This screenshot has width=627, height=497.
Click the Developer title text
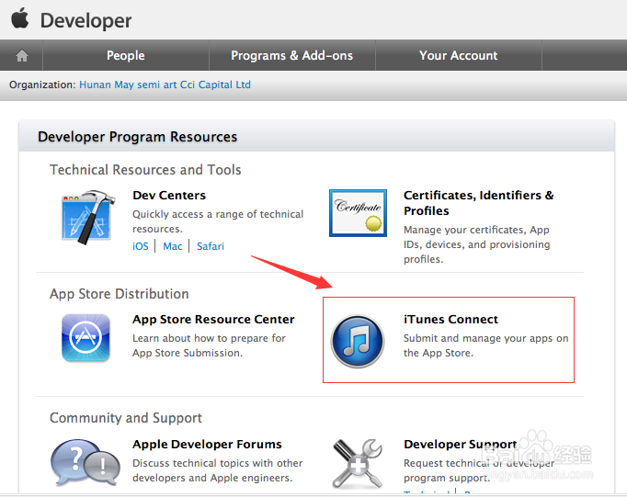(x=85, y=20)
